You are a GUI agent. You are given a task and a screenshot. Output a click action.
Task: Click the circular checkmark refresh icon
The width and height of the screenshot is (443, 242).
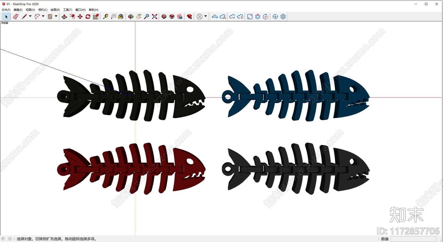(266, 17)
